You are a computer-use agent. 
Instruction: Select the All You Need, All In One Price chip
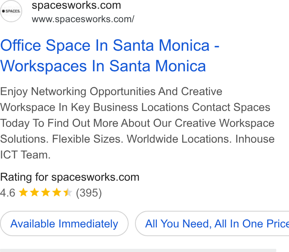(212, 223)
